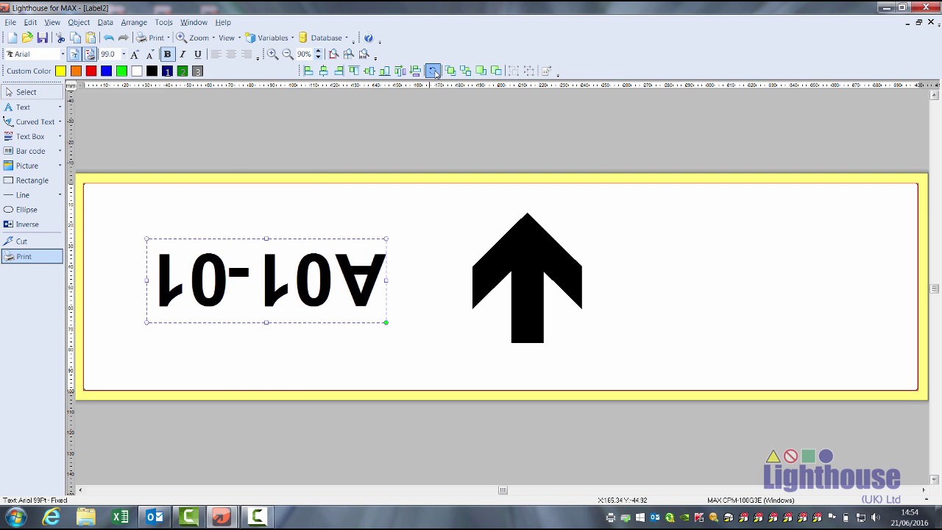
Task: Center align text
Action: click(231, 54)
